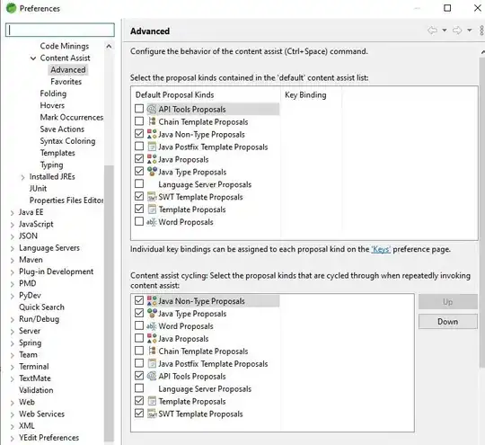485x445 pixels.
Task: Click the forward navigation arrow icon
Action: 457,31
